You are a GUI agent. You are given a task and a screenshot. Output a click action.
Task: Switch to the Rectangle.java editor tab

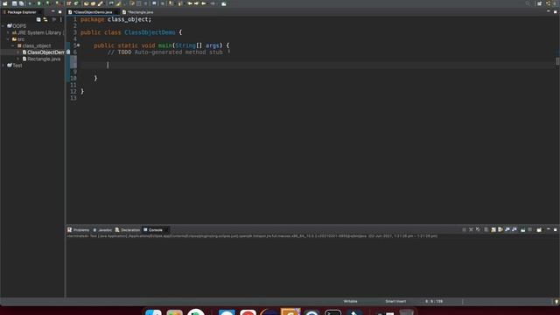(138, 12)
